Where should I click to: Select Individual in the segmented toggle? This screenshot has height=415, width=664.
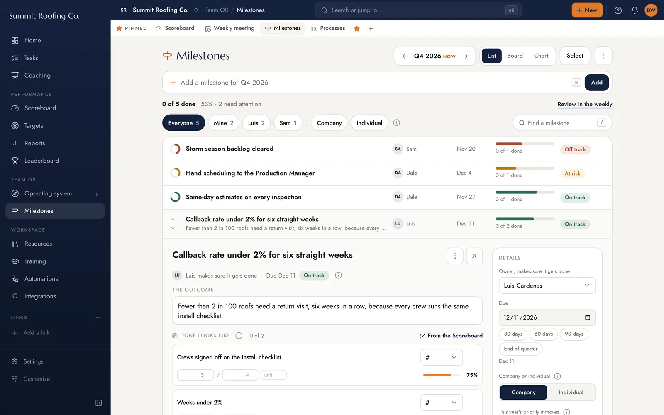pyautogui.click(x=571, y=393)
